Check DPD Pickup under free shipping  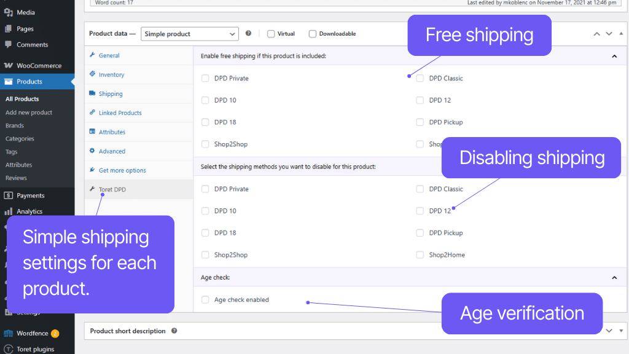click(x=420, y=122)
